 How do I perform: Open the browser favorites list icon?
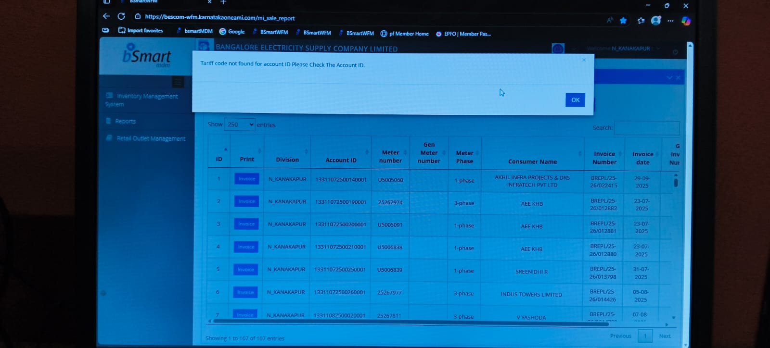[641, 20]
